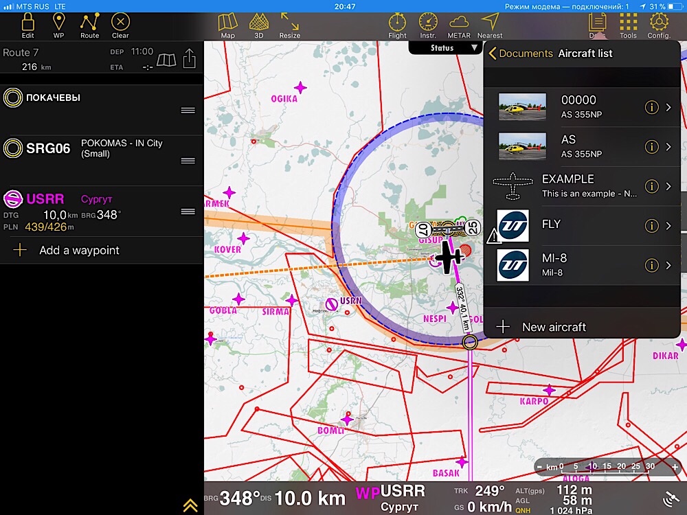The height and width of the screenshot is (515, 687).
Task: Select the EXAMPLE aircraft entry
Action: pos(567,185)
